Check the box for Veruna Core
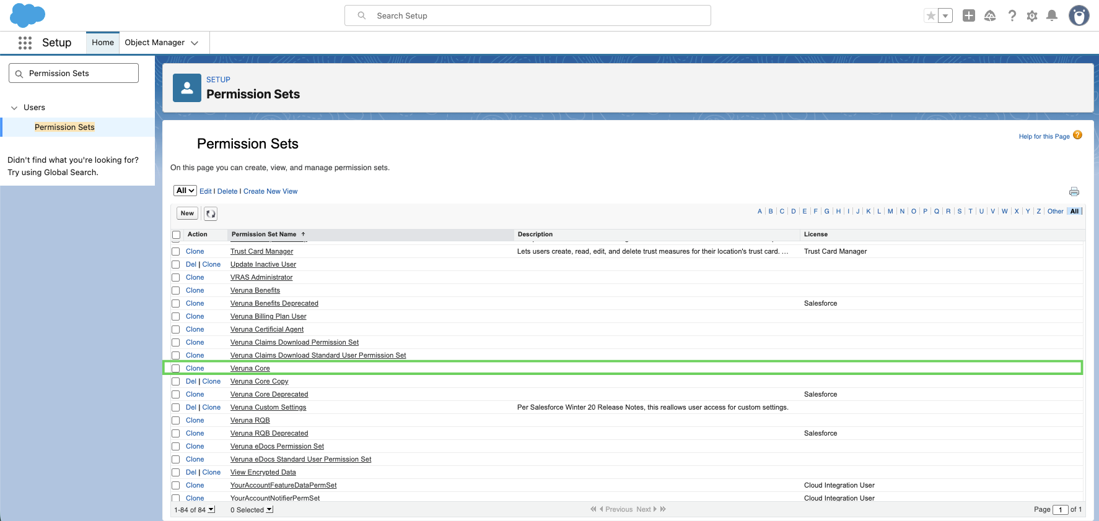 click(x=176, y=369)
